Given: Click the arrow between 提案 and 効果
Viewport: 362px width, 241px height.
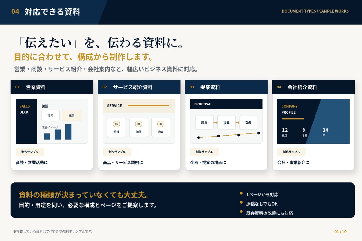Looking at the screenshot, I should click(x=238, y=123).
